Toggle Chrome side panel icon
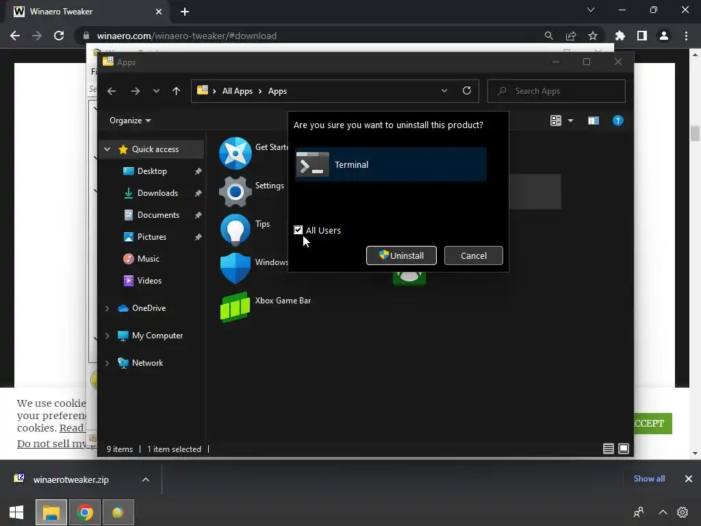 click(x=642, y=36)
